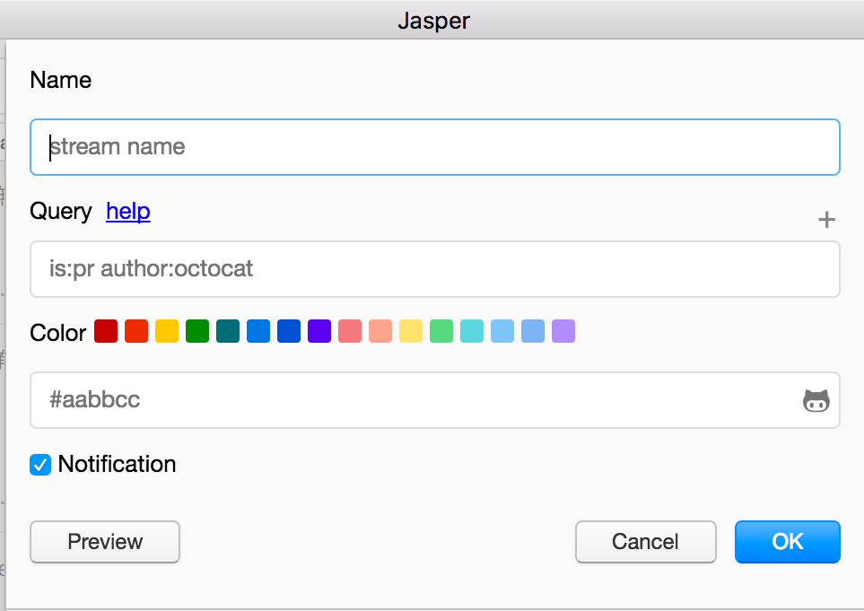Click the query field with is:pr author:octocat
Viewport: 864px width, 611px height.
pyautogui.click(x=435, y=269)
